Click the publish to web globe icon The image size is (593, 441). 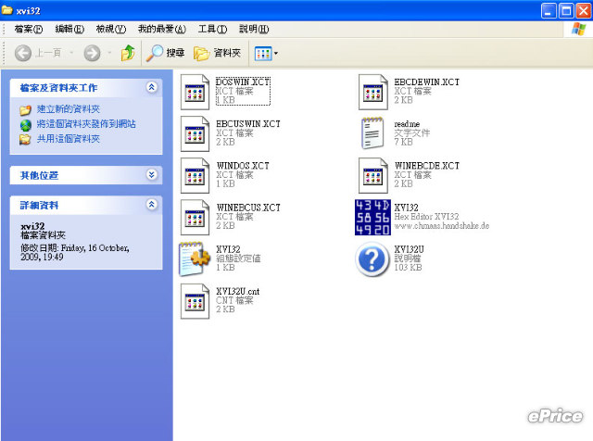click(25, 125)
